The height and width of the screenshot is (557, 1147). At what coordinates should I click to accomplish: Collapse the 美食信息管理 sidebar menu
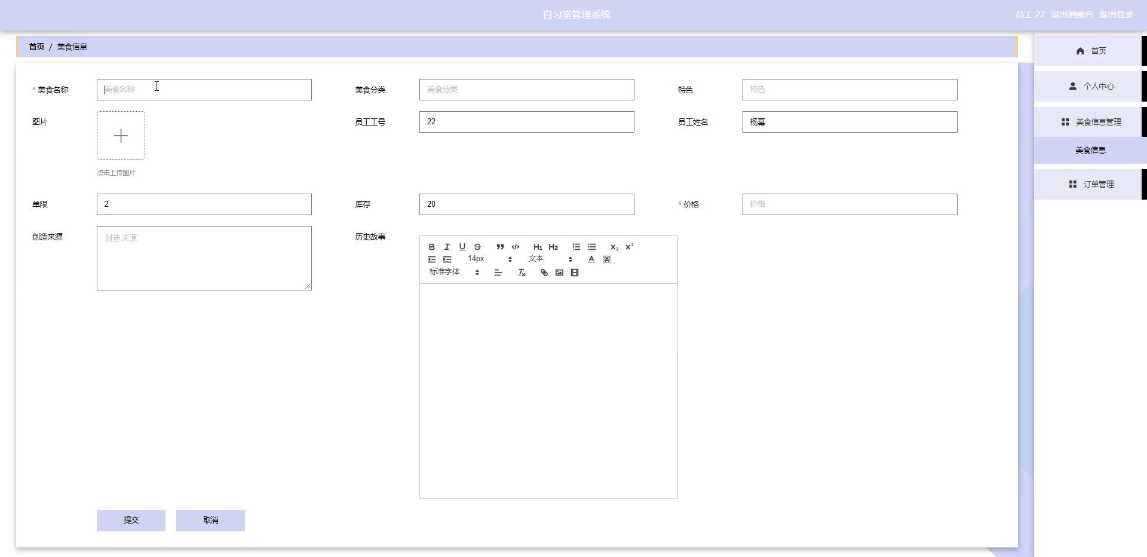pos(1090,122)
